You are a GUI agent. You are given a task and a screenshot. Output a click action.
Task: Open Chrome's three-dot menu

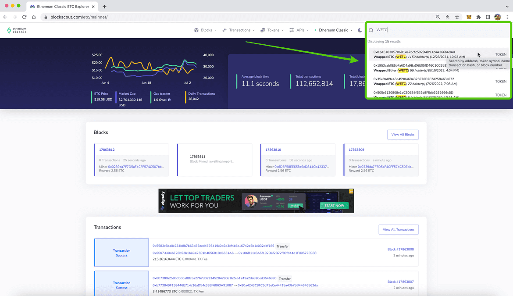[507, 17]
